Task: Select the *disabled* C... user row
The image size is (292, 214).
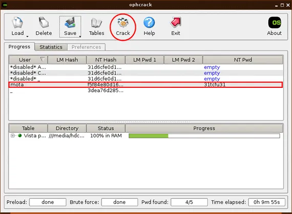Action: tap(146, 73)
